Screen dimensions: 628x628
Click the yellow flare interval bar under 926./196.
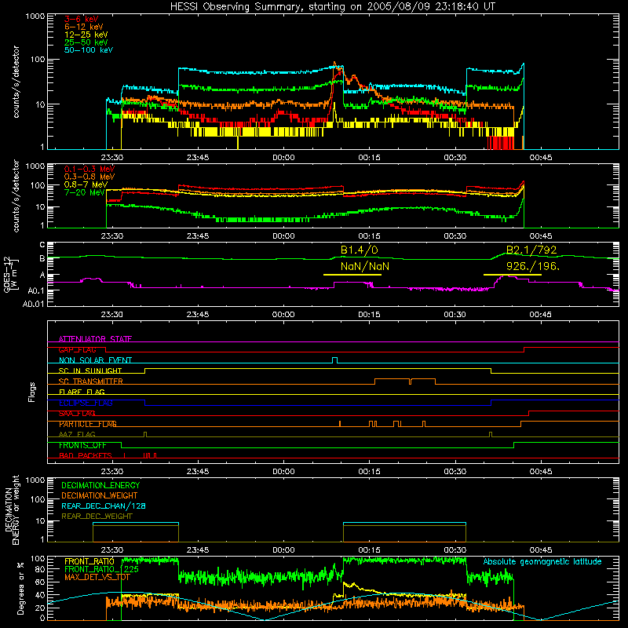point(513,275)
